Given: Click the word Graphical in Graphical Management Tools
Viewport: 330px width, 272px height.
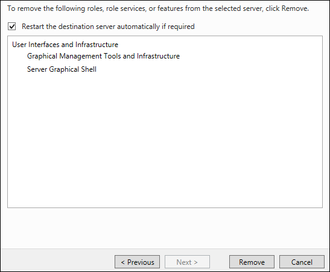Looking at the screenshot, I should click(x=42, y=56).
